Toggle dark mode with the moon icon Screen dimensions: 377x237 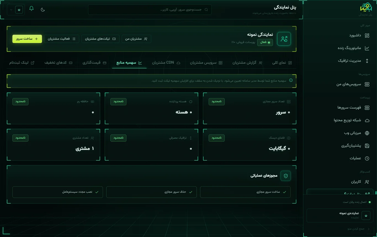click(x=43, y=9)
